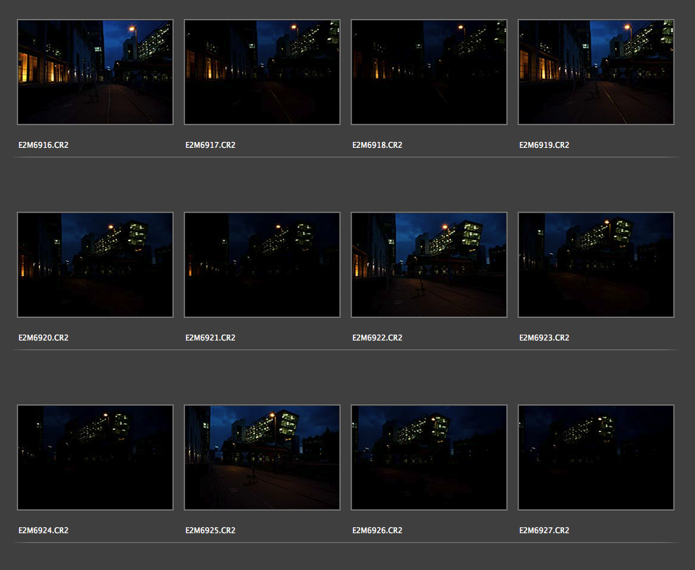Choose the E2M6927.CR2 photo thumbnail
695x570 pixels.
point(596,457)
